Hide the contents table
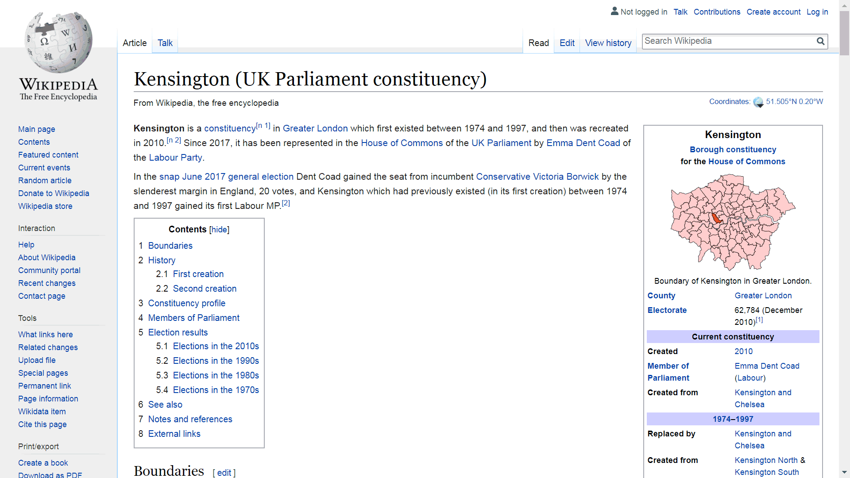Screen dimensions: 850x478 click(x=219, y=229)
